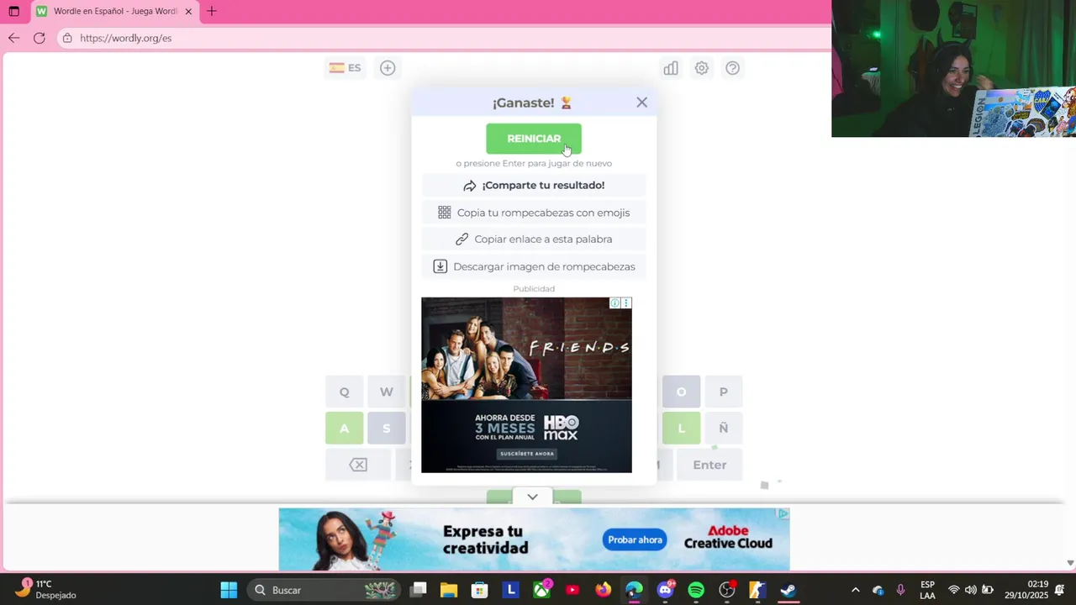Viewport: 1076px width, 605px height.
Task: Select Copiar enlace a esta palabra
Action: 534,239
